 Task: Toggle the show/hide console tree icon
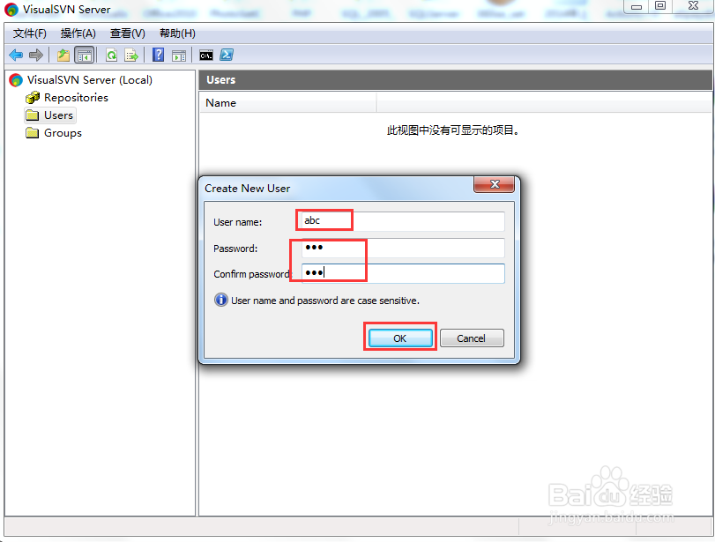[x=85, y=56]
